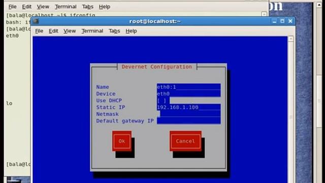325x183 pixels.
Task: Open View menu in root@localhost window
Action: (x=70, y=31)
